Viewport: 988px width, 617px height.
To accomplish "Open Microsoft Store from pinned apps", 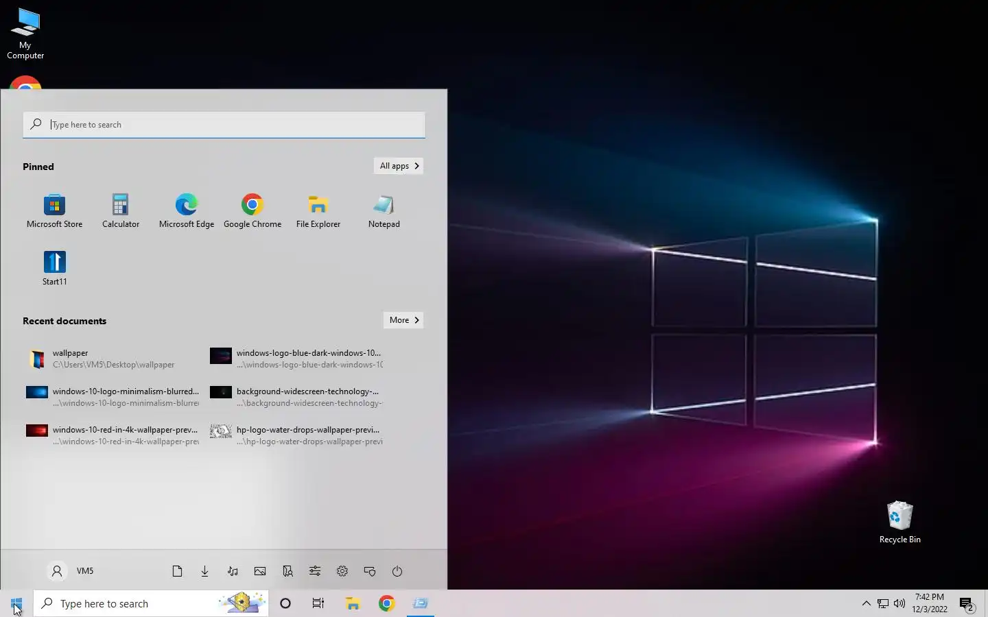I will pyautogui.click(x=54, y=211).
